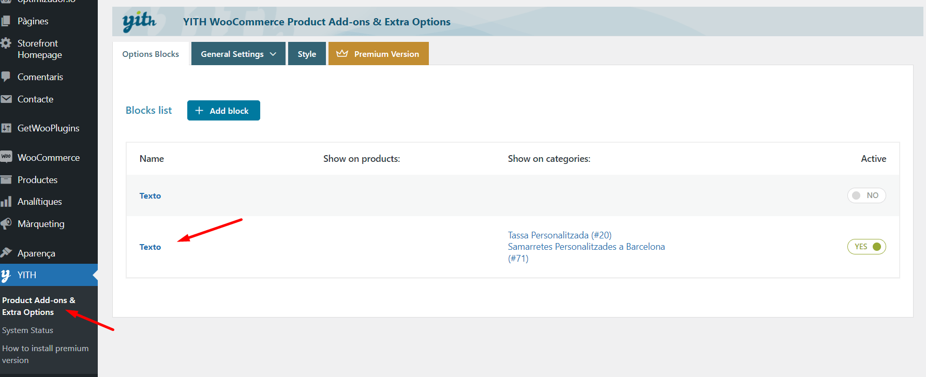The height and width of the screenshot is (377, 926).
Task: Click Samarretes Personalitzades a Barcelona (#71) link
Action: (x=586, y=252)
